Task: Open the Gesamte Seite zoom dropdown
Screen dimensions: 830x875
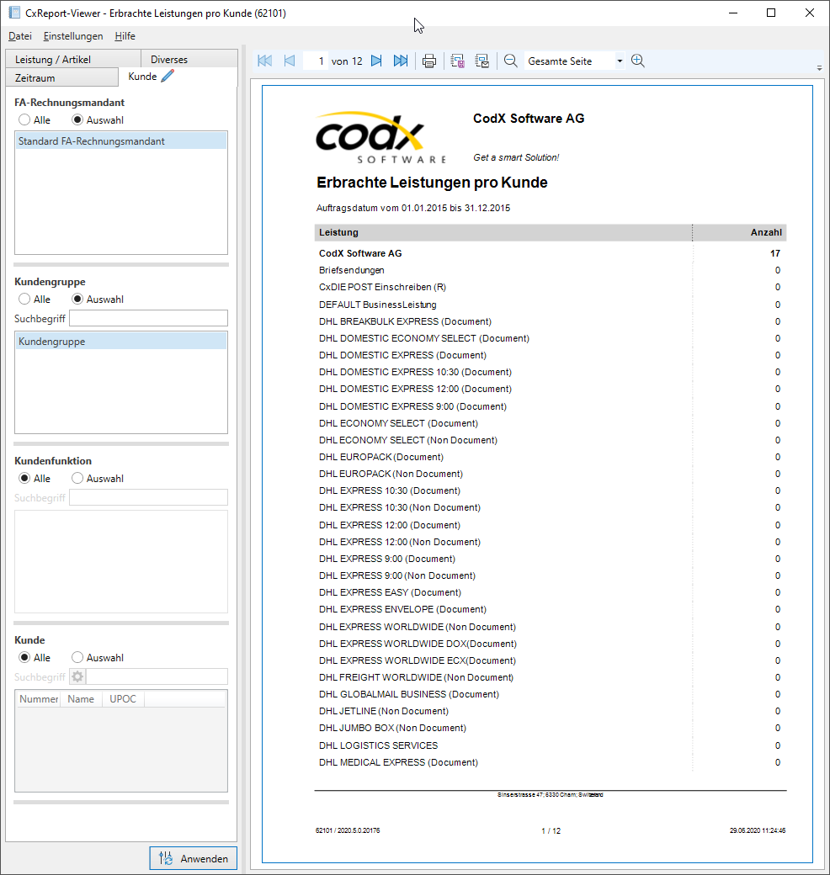Action: point(620,61)
